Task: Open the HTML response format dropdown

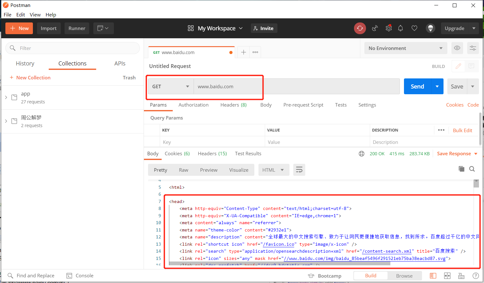Action: tap(274, 170)
